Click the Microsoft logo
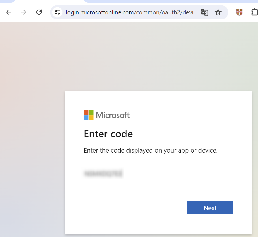Viewport: 258px width, 237px height. (x=106, y=115)
